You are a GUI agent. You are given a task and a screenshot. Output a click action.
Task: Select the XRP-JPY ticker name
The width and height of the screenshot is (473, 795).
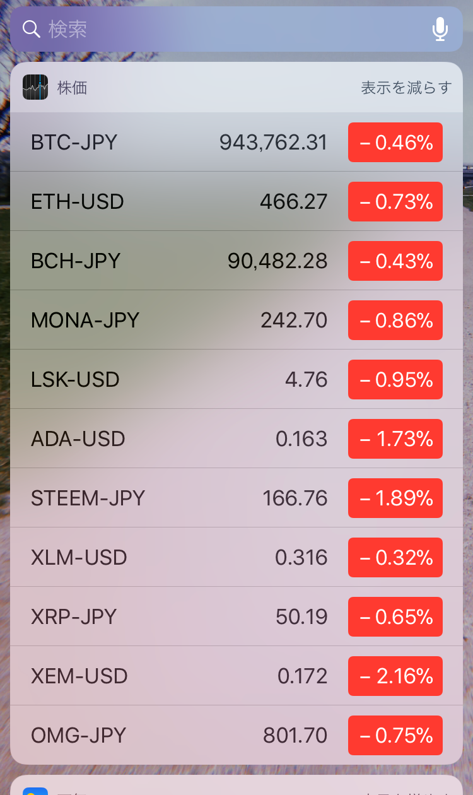(x=74, y=617)
